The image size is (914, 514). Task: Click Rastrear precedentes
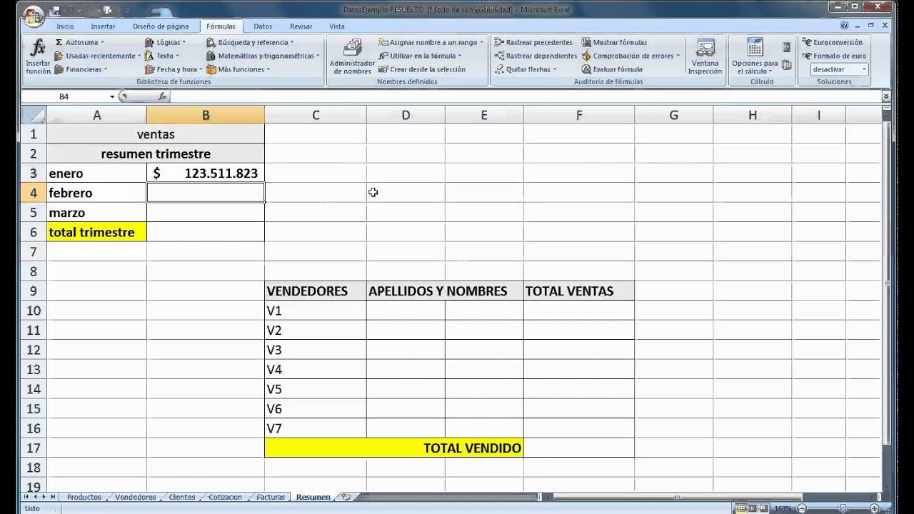pyautogui.click(x=533, y=42)
